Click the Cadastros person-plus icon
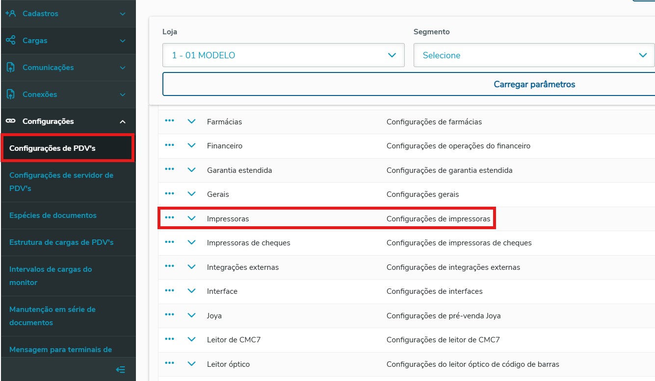 pos(10,14)
